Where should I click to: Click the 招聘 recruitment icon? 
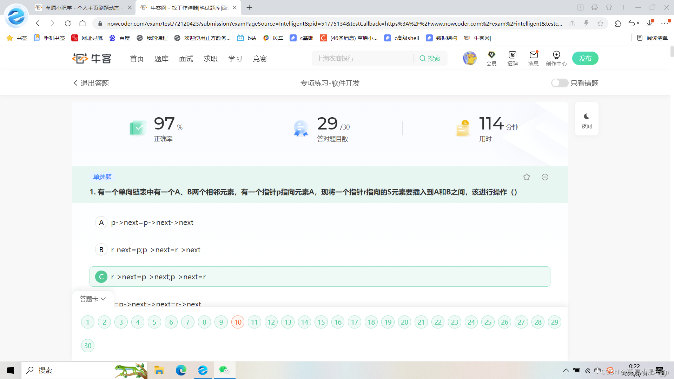click(x=512, y=58)
